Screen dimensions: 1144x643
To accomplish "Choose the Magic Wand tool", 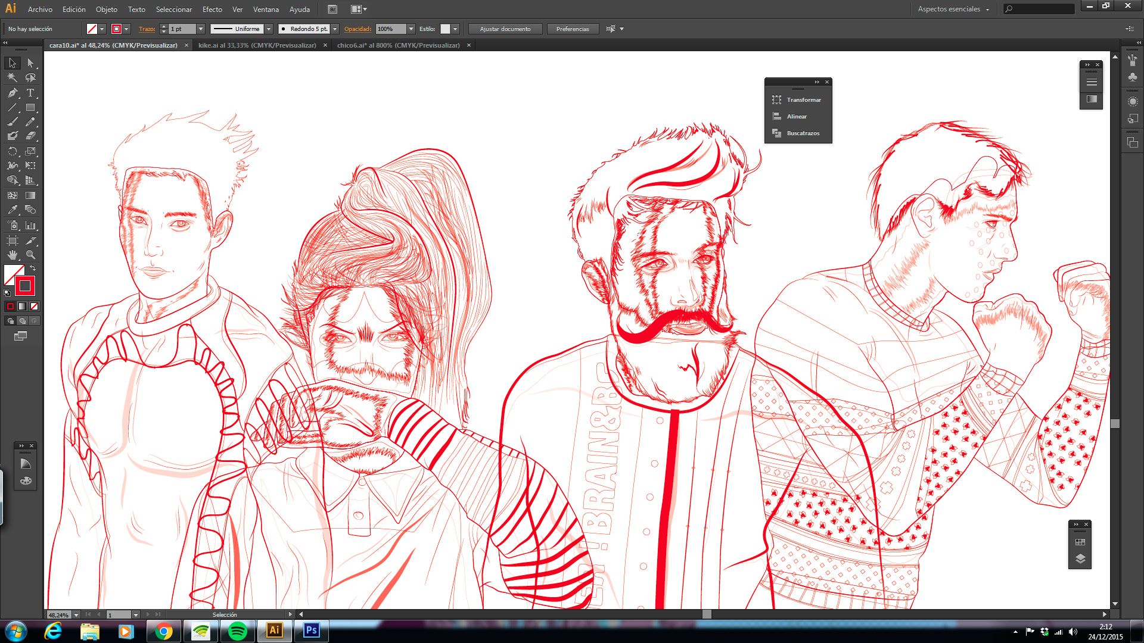I will (x=13, y=77).
